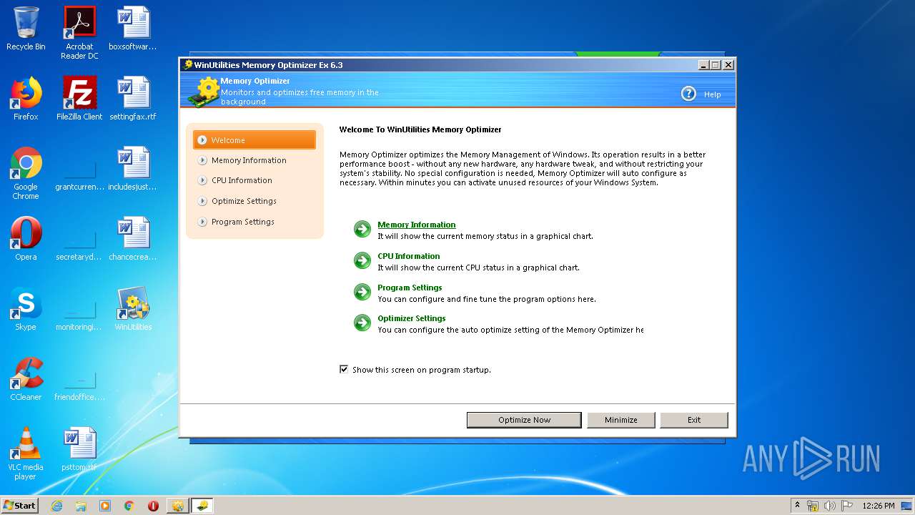Image resolution: width=915 pixels, height=515 pixels.
Task: Select the WinUtilities gear taskbar button
Action: point(177,506)
